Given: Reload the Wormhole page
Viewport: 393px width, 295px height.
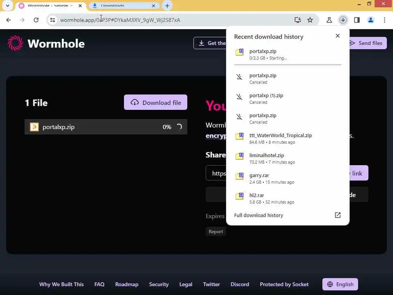Looking at the screenshot, I should click(36, 20).
